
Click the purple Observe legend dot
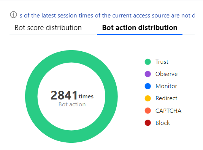pyautogui.click(x=148, y=74)
